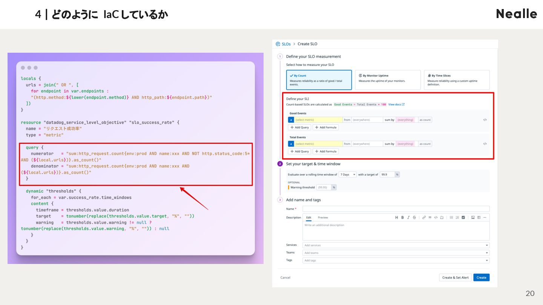Insert inline code in description editor
The height and width of the screenshot is (305, 543).
(x=436, y=217)
